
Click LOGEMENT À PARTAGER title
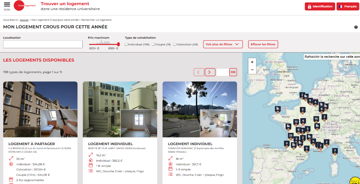32,144
